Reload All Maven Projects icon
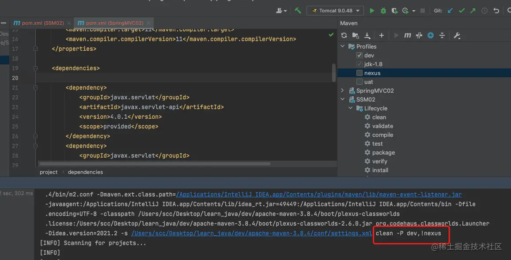The height and width of the screenshot is (260, 511). 344,35
